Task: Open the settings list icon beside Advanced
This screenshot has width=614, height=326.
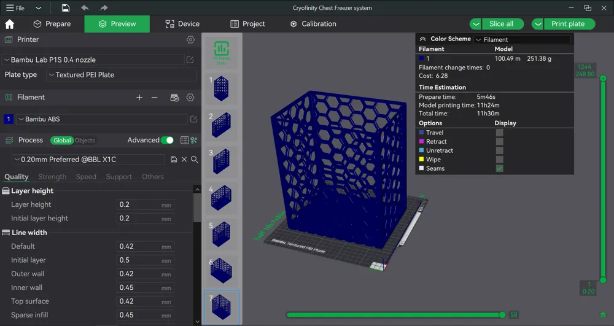Action: click(x=184, y=140)
